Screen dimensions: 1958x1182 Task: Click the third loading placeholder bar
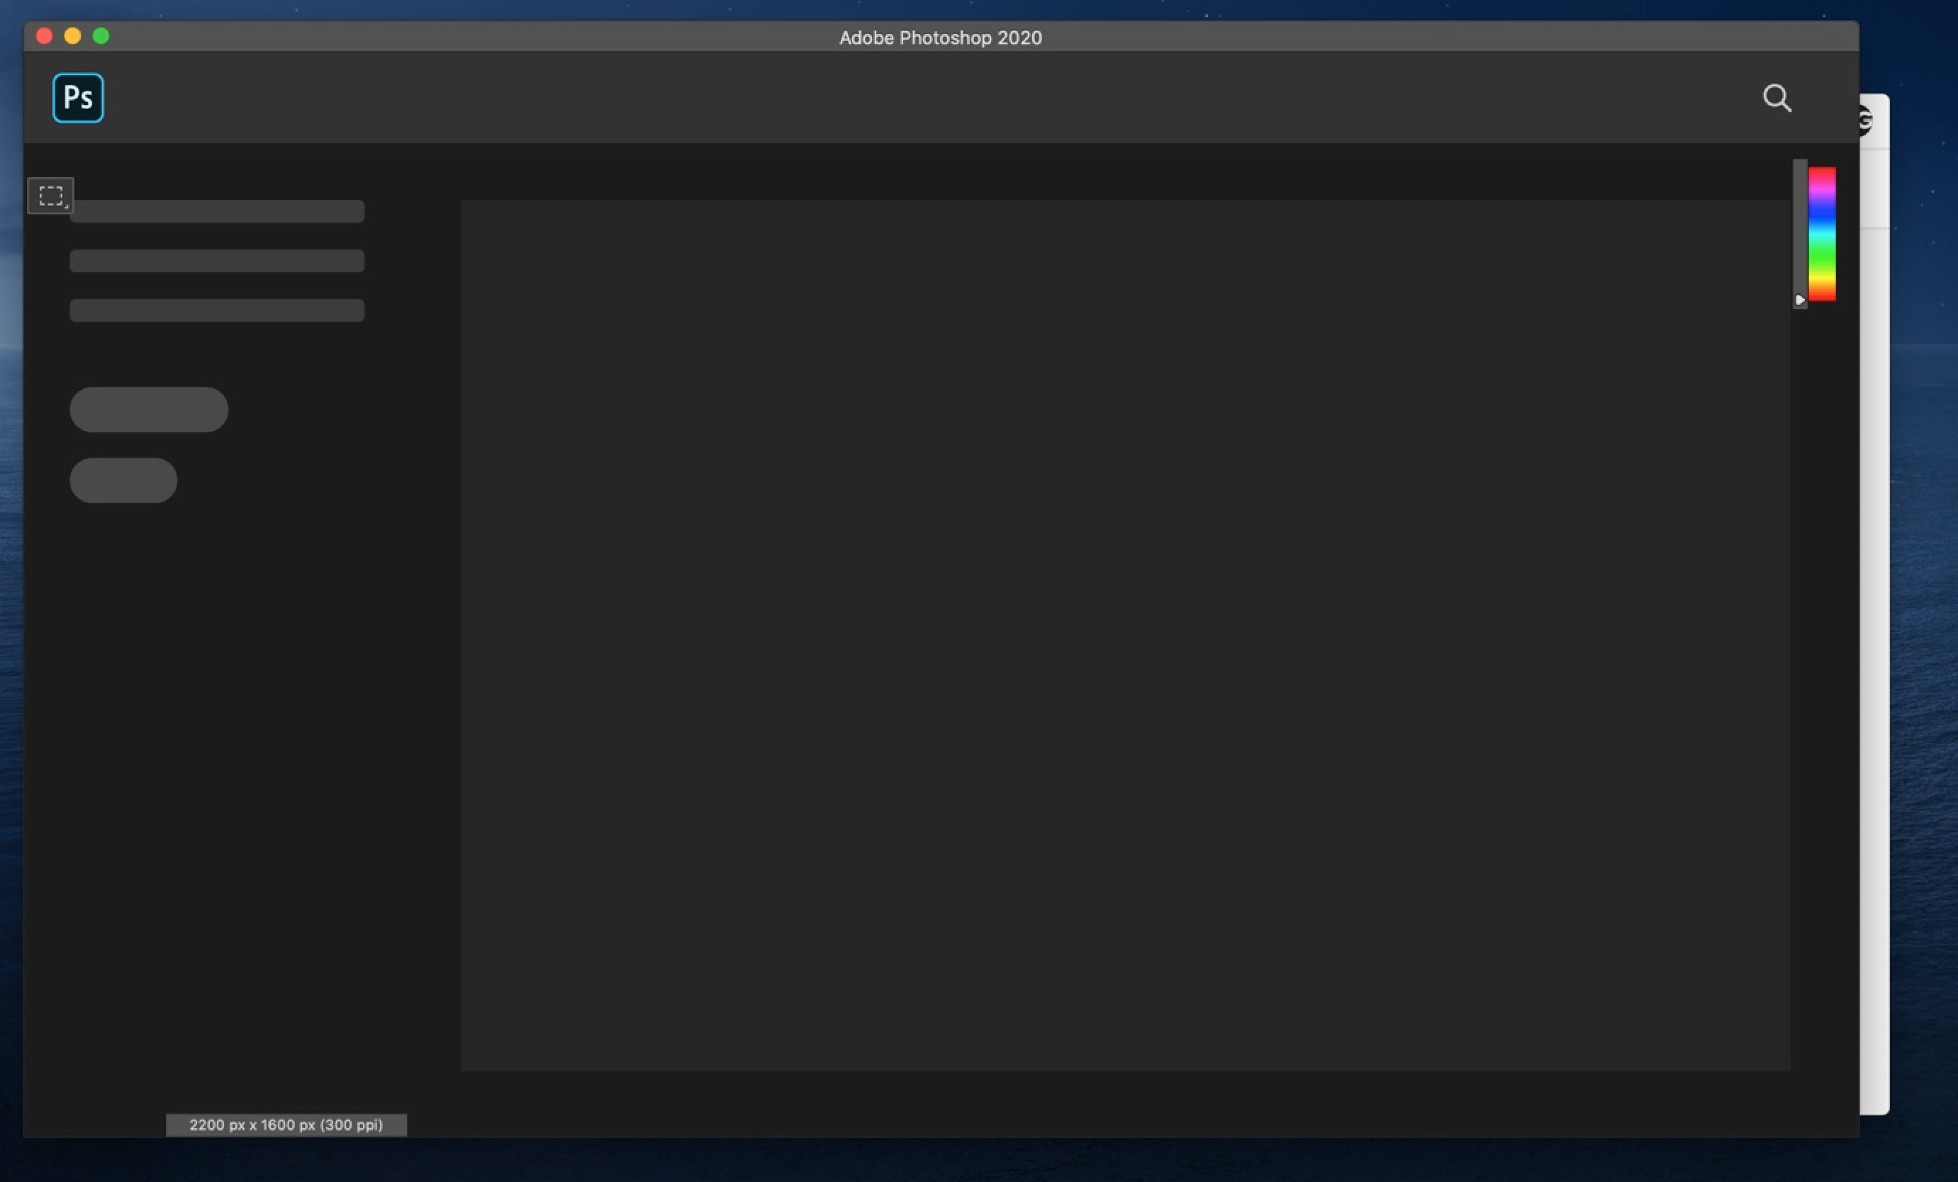(x=217, y=310)
